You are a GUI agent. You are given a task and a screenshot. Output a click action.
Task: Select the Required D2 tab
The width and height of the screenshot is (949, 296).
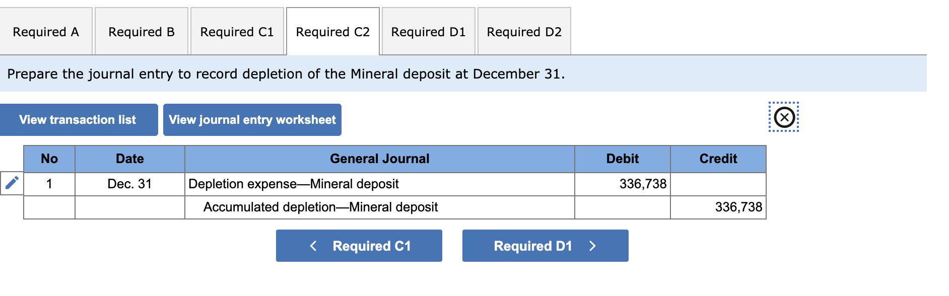point(524,32)
